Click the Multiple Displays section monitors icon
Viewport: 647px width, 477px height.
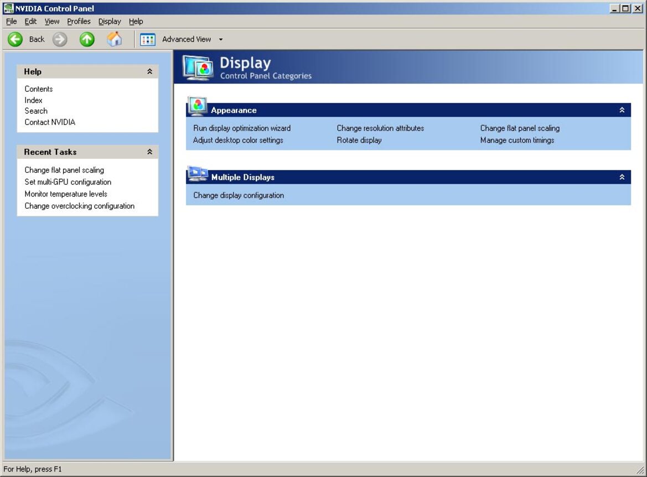coord(198,174)
